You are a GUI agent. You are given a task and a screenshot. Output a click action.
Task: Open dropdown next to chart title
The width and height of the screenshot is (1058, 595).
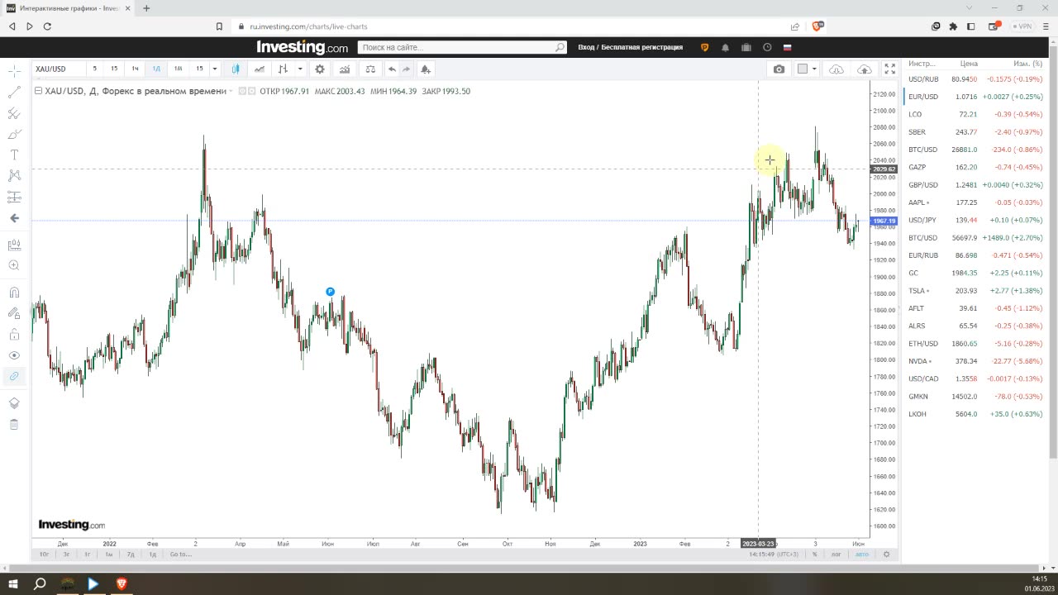[x=231, y=91]
